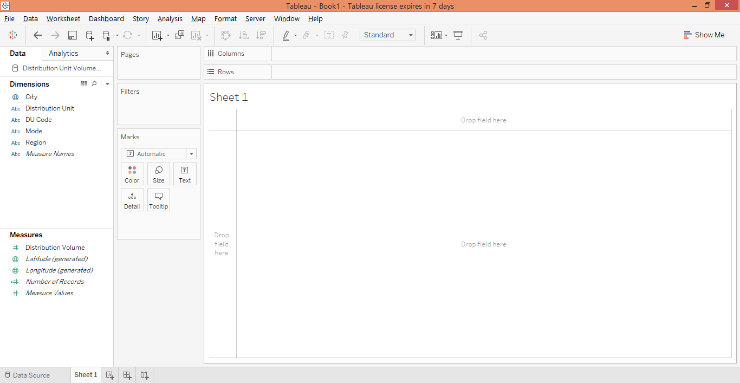Open the Worksheet menu
740x383 pixels.
coord(63,18)
